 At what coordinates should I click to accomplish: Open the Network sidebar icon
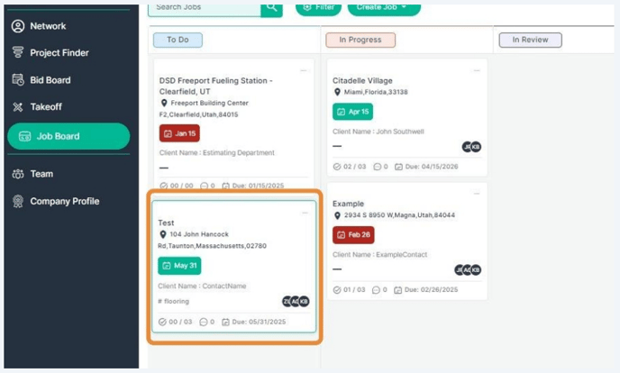coord(17,26)
